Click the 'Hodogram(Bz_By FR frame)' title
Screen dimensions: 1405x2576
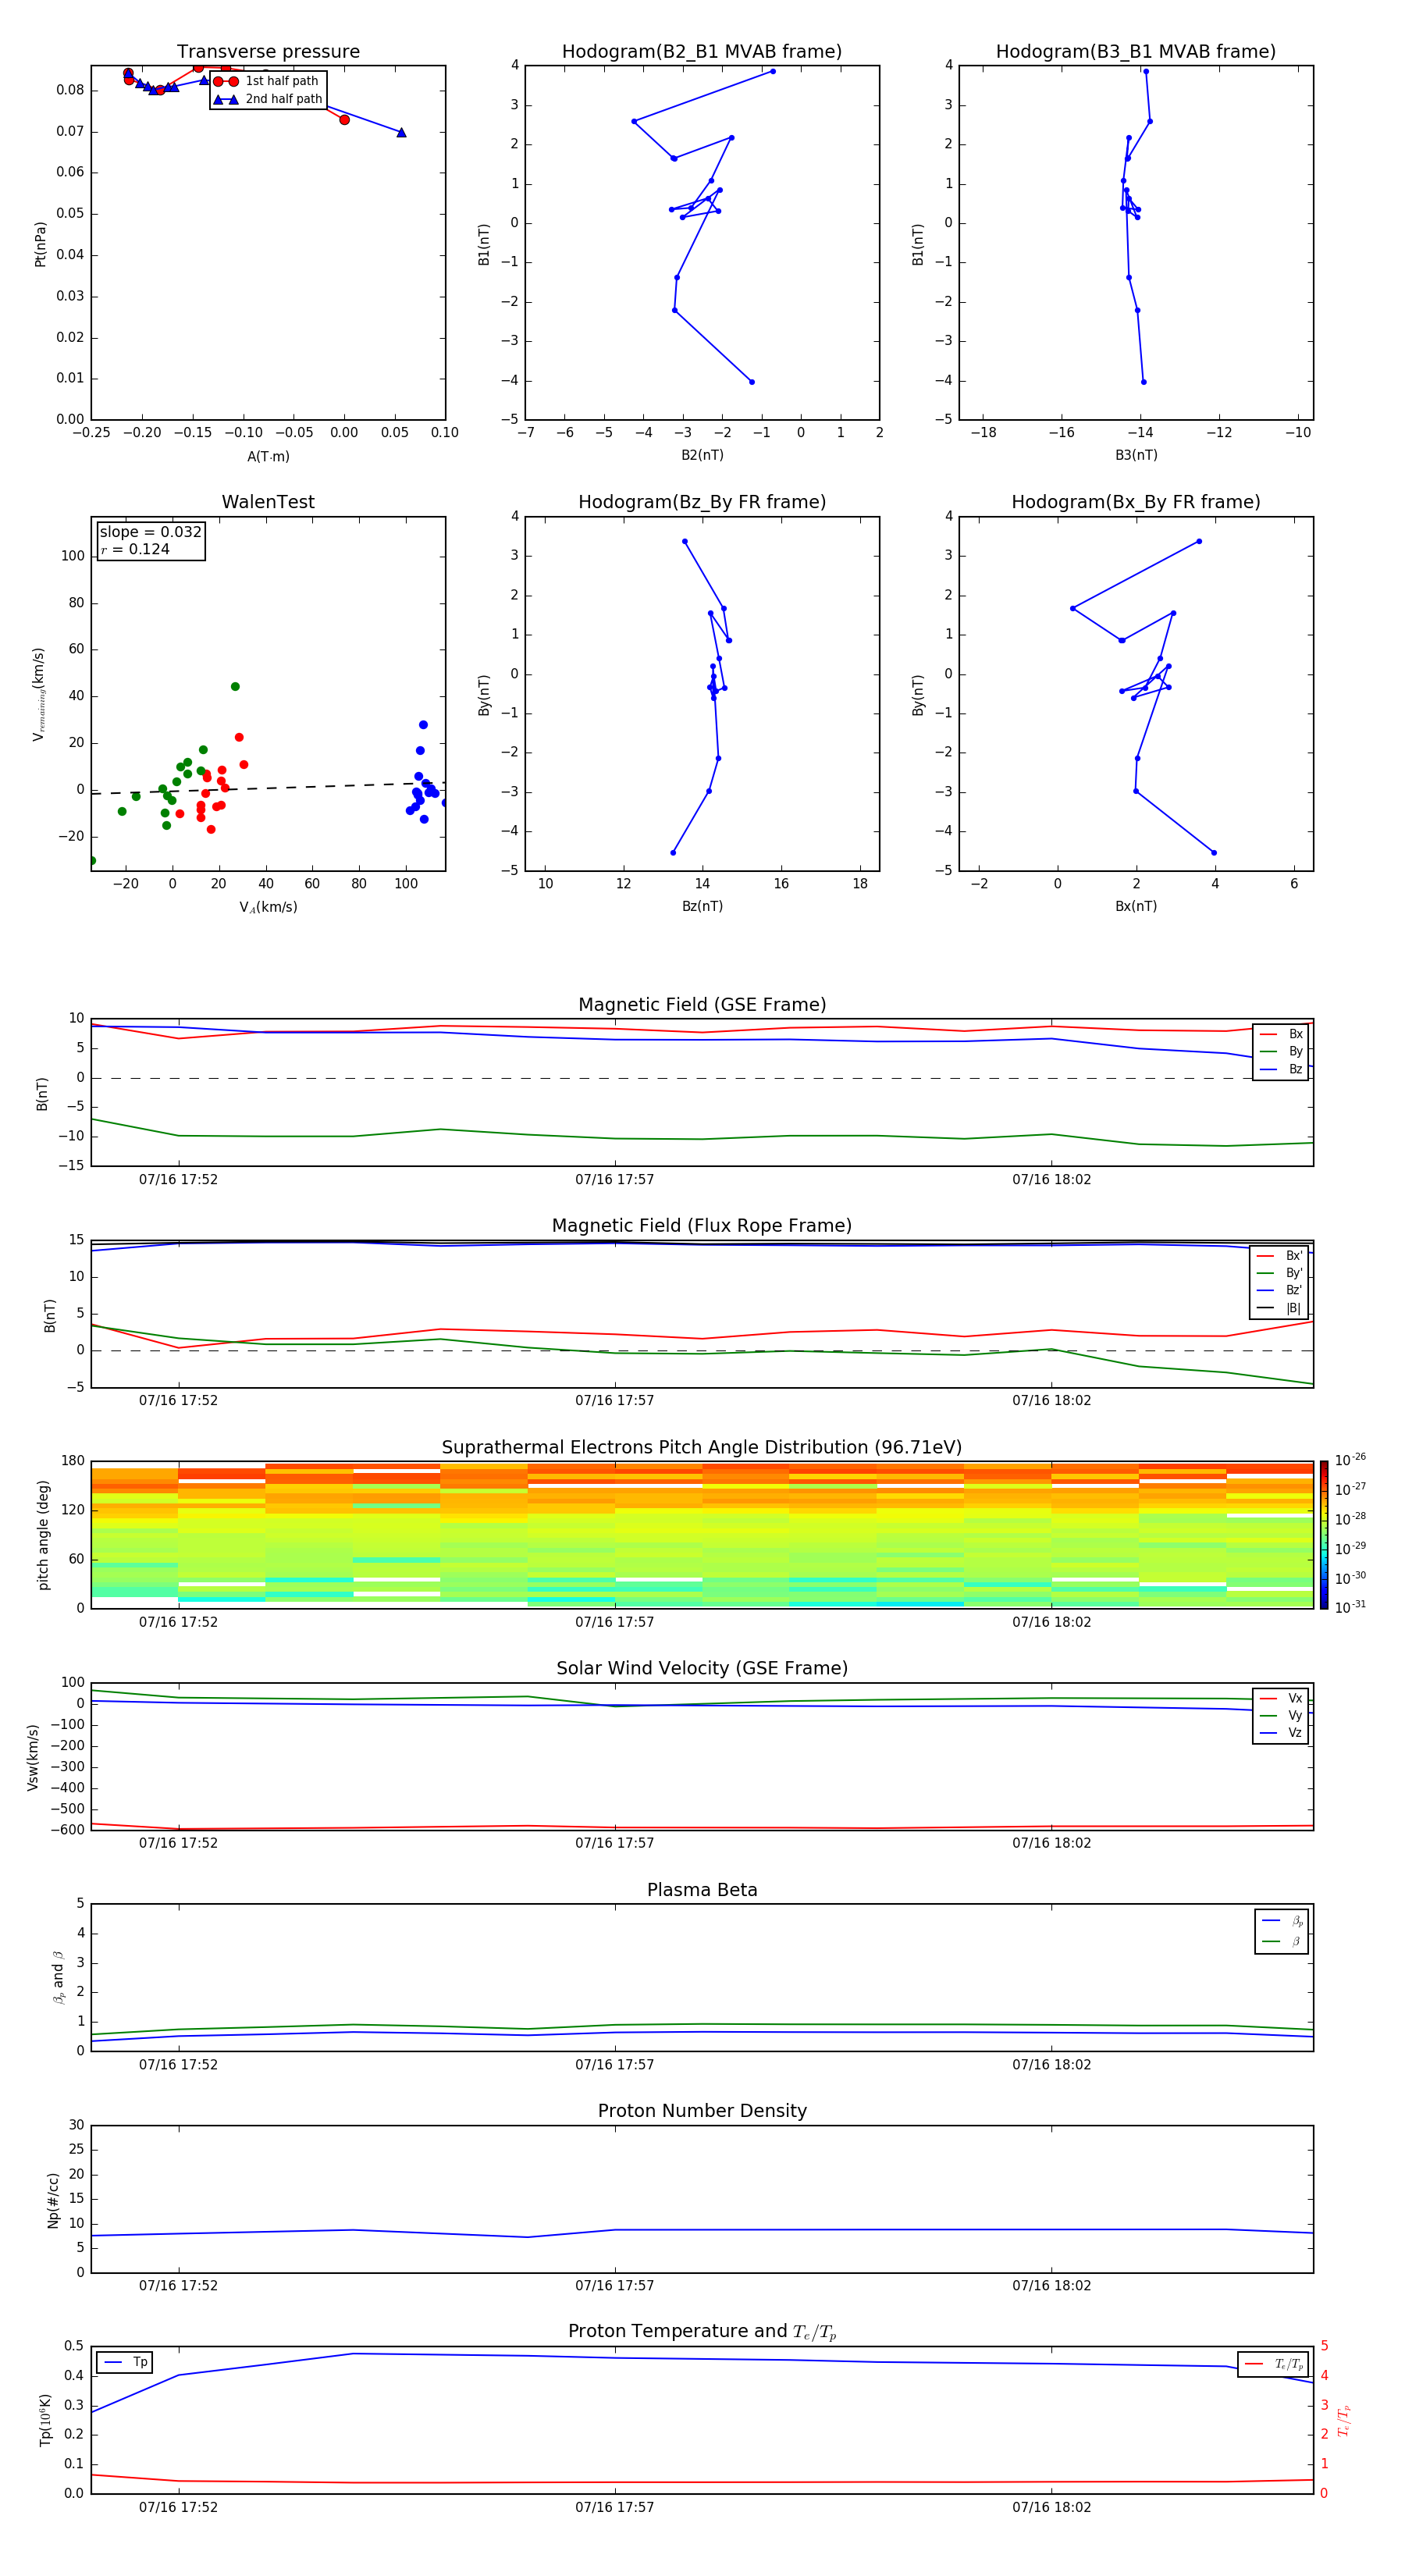tap(702, 502)
